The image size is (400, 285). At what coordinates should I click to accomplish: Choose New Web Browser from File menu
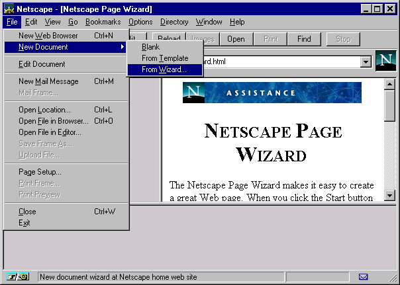pyautogui.click(x=66, y=36)
